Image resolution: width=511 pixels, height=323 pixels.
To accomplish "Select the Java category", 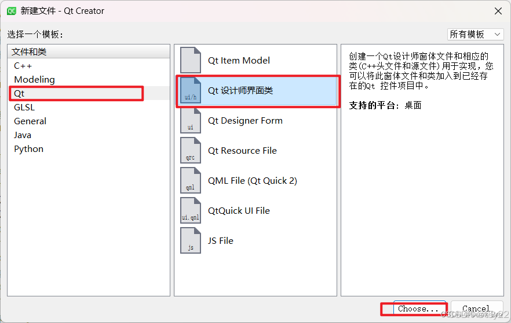I will (x=89, y=135).
